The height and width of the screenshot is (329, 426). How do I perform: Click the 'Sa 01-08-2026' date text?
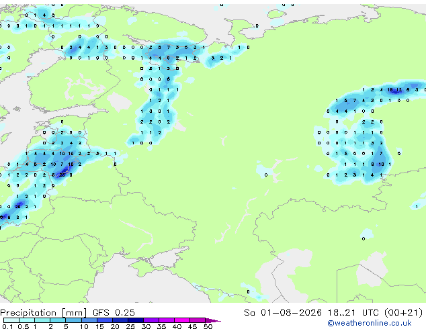click(283, 312)
